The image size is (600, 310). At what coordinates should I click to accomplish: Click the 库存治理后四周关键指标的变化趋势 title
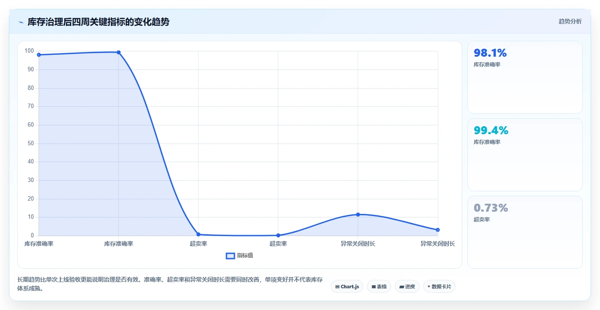(98, 22)
